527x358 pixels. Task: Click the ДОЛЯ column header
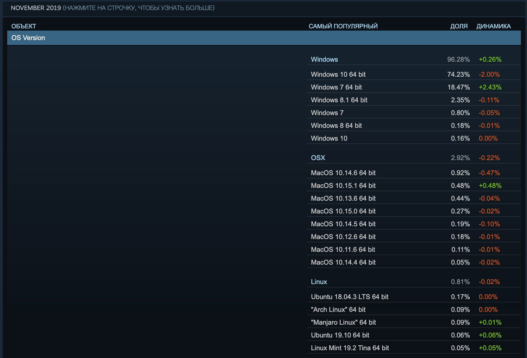click(x=459, y=26)
